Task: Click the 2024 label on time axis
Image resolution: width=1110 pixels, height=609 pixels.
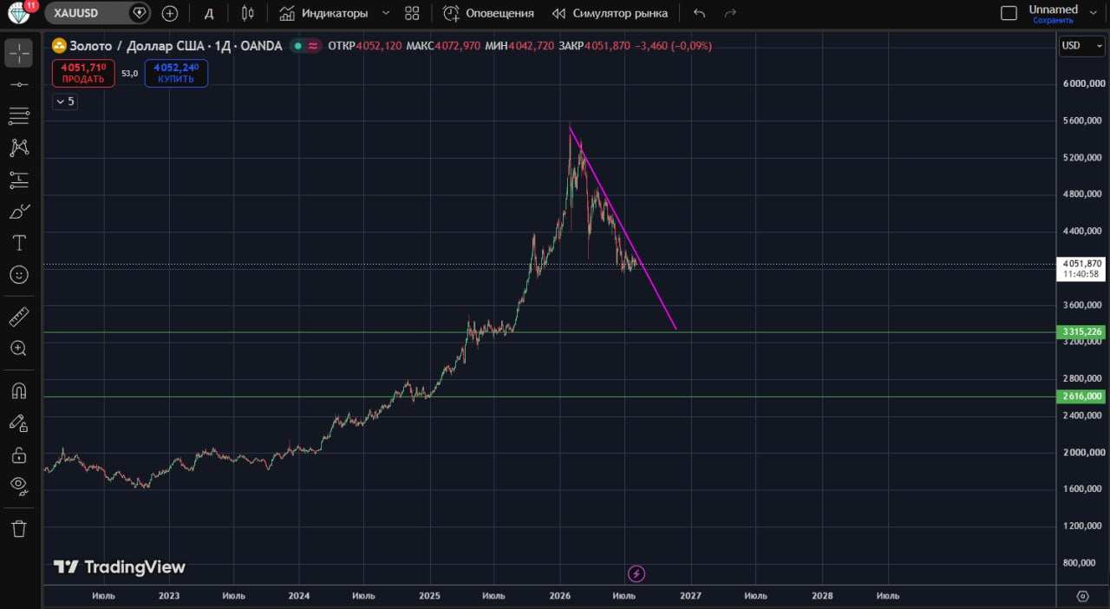Action: [x=299, y=596]
